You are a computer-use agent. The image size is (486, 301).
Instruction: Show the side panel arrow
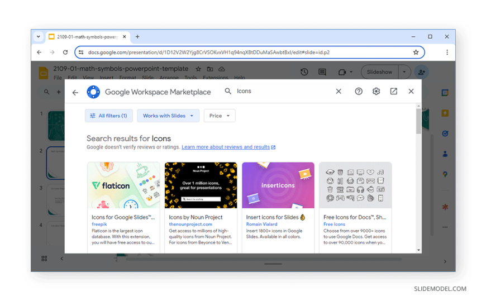pos(445,261)
